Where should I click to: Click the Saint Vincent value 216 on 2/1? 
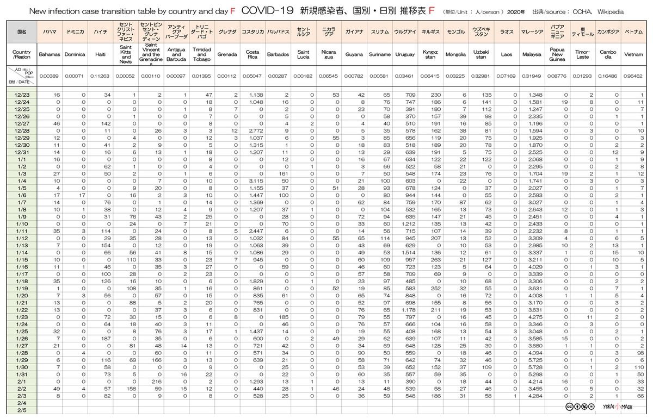[157, 380]
